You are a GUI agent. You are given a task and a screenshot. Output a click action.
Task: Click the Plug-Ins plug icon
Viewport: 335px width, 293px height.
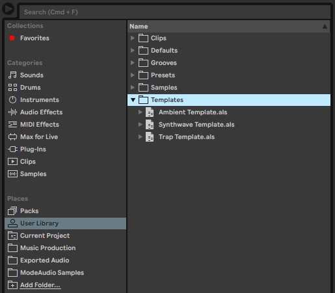(x=12, y=149)
